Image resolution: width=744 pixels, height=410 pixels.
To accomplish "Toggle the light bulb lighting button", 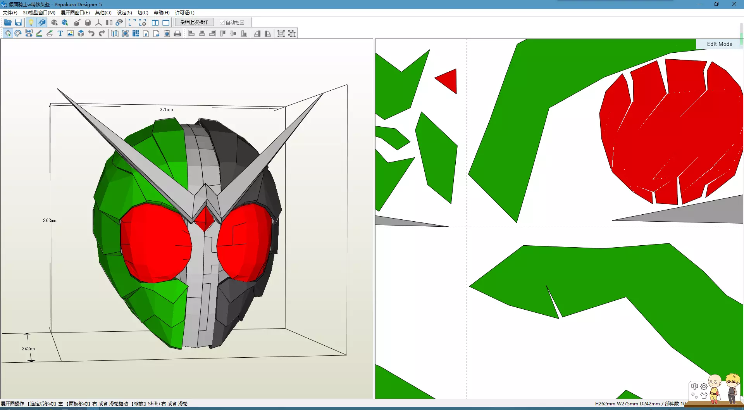I will point(31,22).
